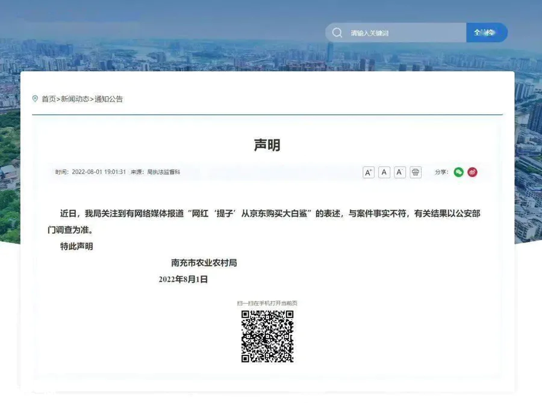The image size is (542, 403).
Task: Share article via red Weibo icon
Action: 473,172
